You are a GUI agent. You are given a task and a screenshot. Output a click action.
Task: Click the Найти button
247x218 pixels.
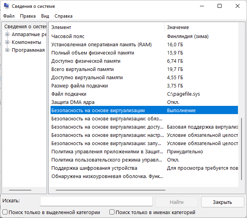tap(176, 202)
